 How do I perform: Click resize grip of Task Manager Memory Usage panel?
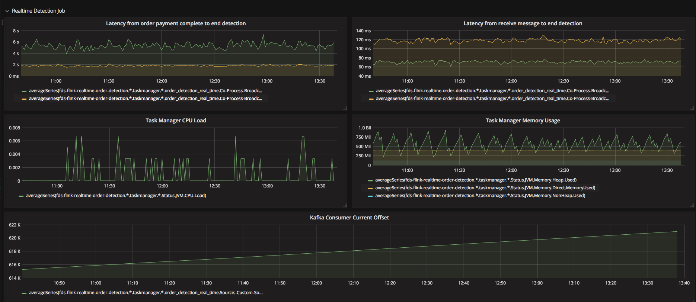pyautogui.click(x=692, y=205)
